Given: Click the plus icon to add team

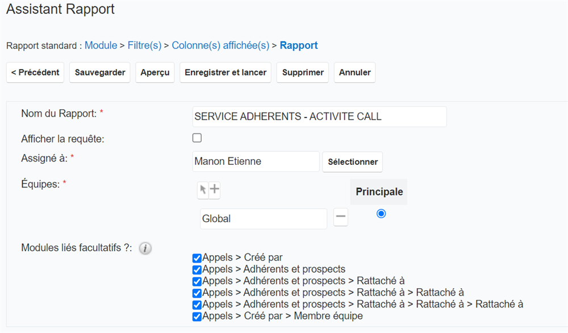Looking at the screenshot, I should (215, 190).
